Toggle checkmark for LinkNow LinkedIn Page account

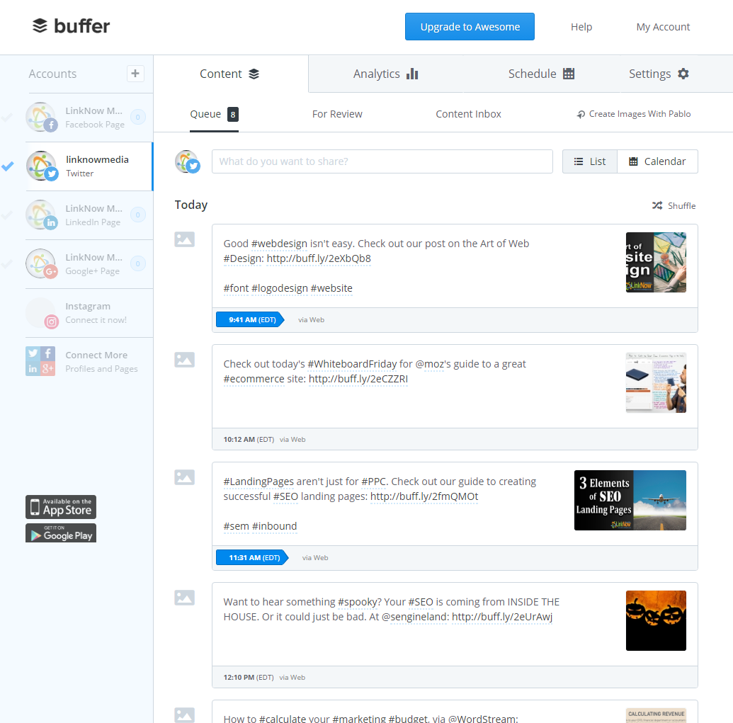click(x=8, y=215)
